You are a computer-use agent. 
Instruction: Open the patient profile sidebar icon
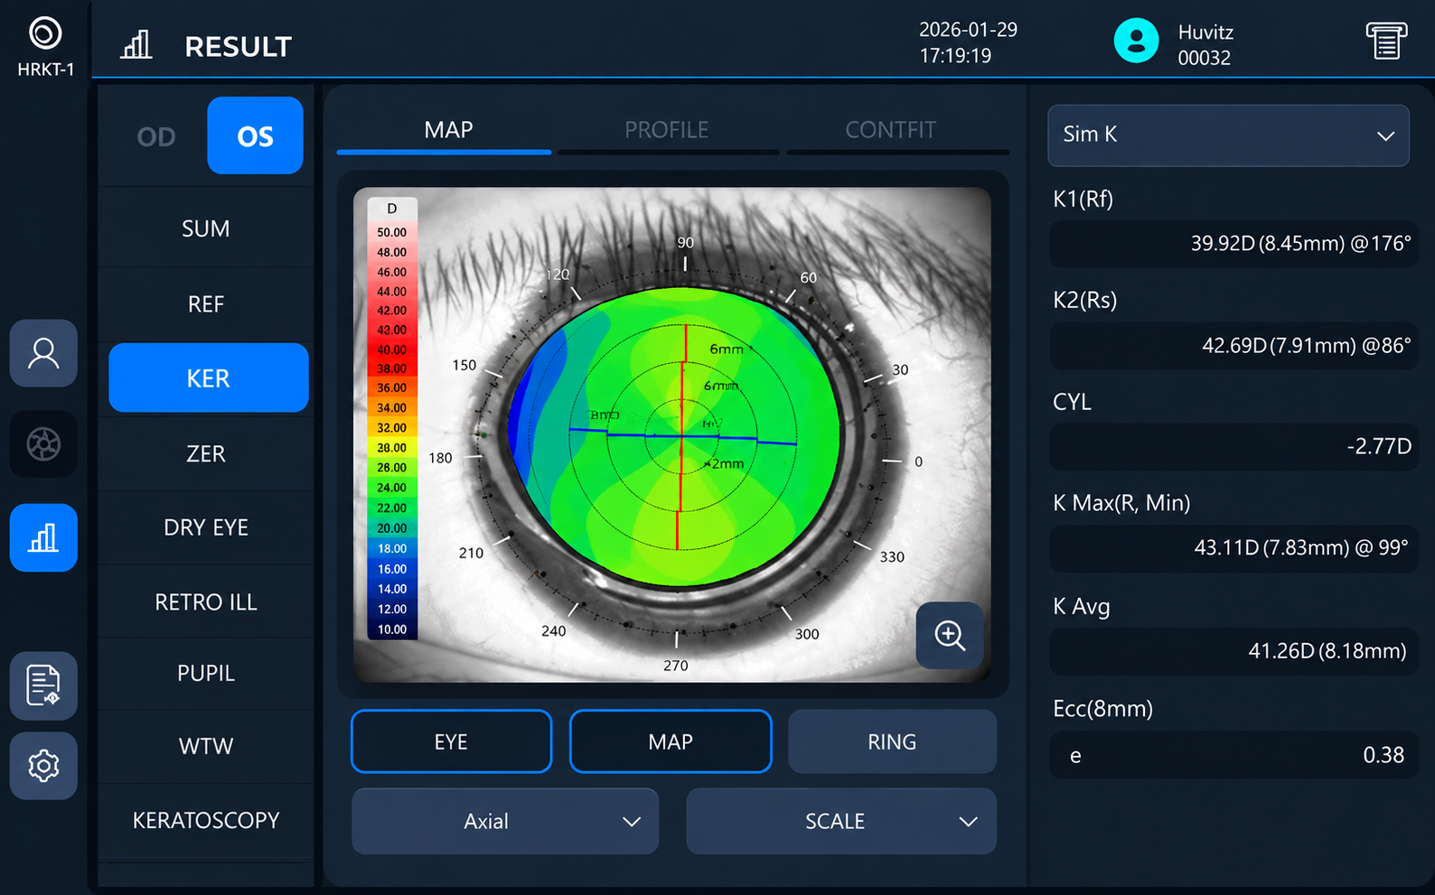click(x=43, y=353)
